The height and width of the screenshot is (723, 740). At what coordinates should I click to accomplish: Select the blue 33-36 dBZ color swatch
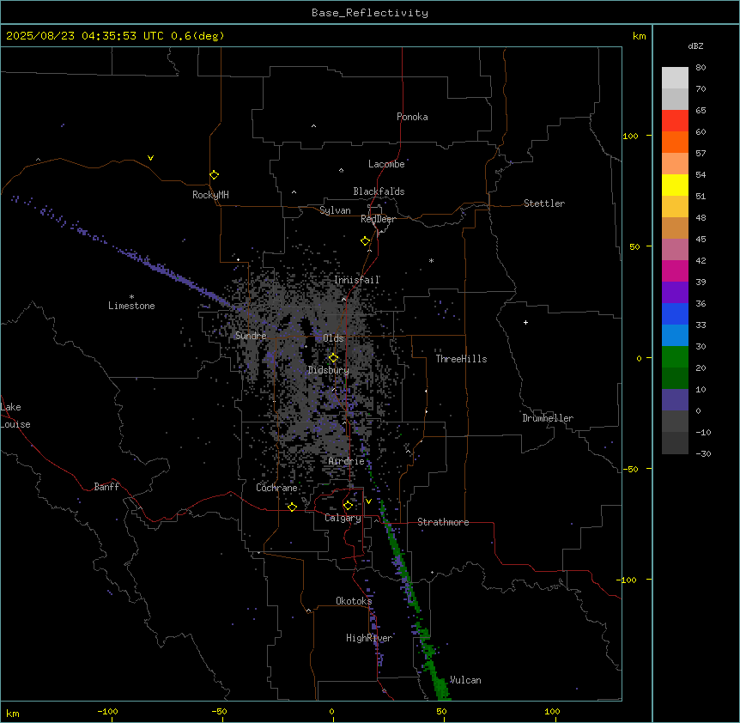pos(675,313)
